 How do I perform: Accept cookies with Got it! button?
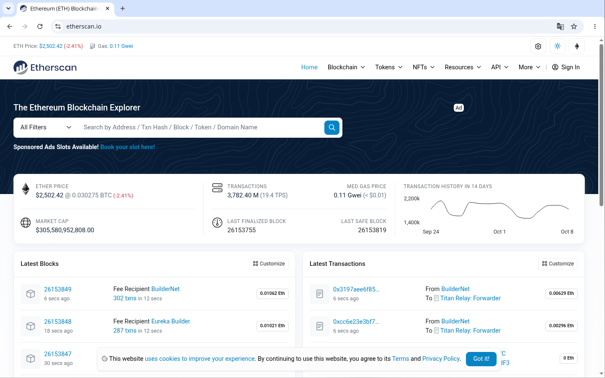481,359
